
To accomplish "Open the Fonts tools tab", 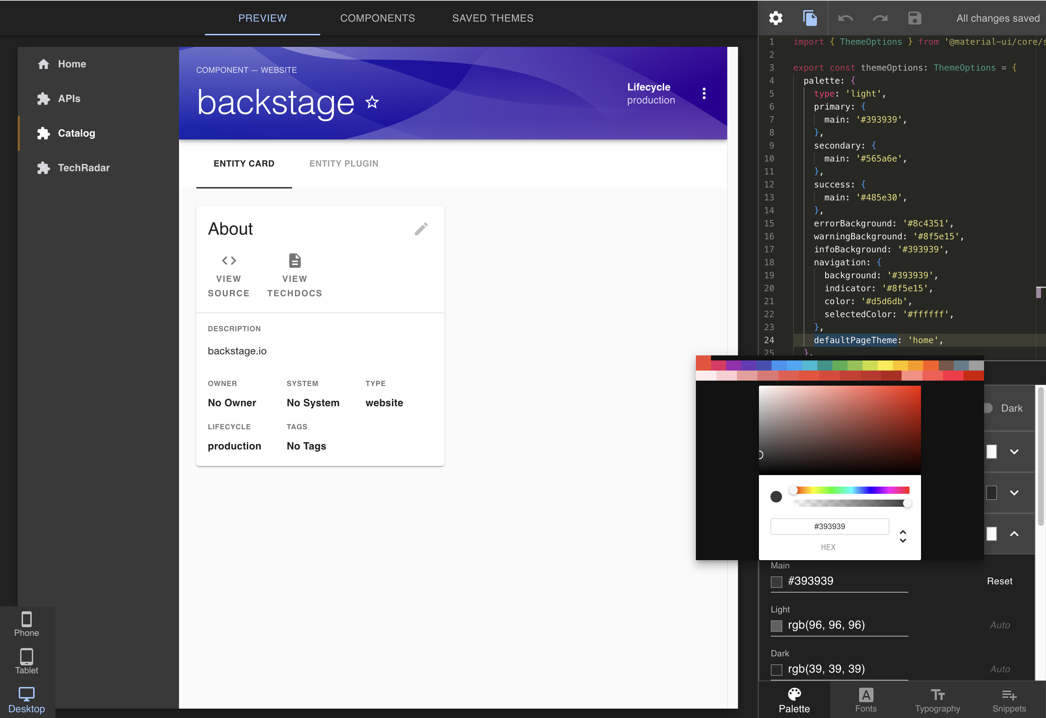I will [x=866, y=700].
